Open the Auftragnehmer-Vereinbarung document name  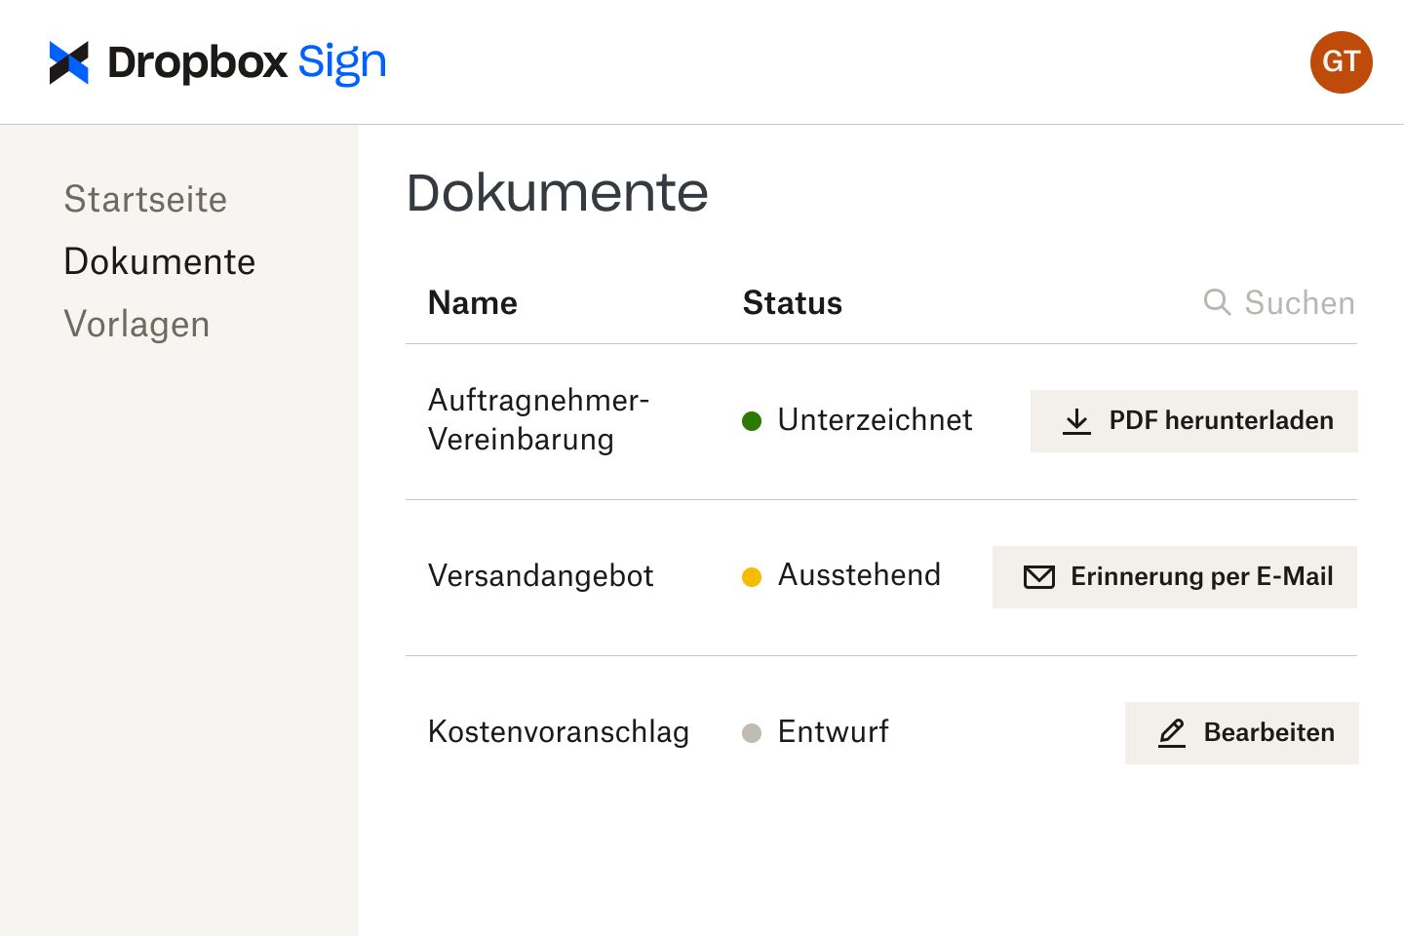click(x=539, y=419)
